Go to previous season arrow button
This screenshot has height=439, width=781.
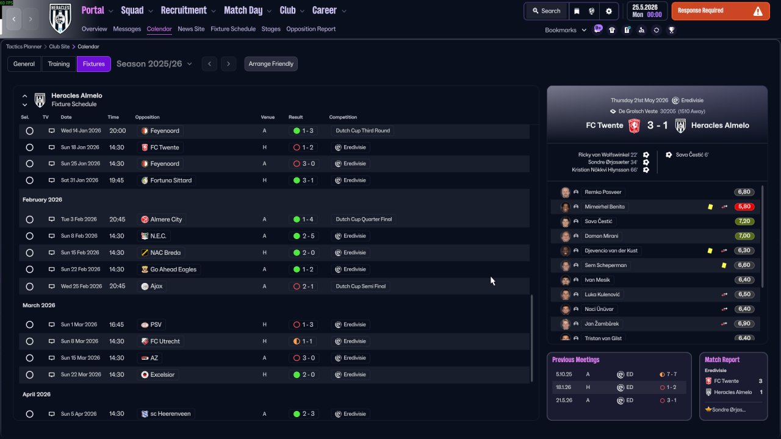[209, 64]
